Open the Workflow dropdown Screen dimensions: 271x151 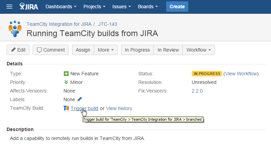[x=198, y=50]
